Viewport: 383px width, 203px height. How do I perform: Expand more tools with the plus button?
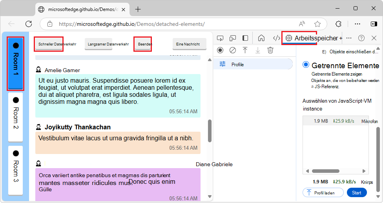(341, 38)
